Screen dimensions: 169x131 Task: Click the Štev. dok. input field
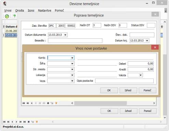(x=142, y=35)
